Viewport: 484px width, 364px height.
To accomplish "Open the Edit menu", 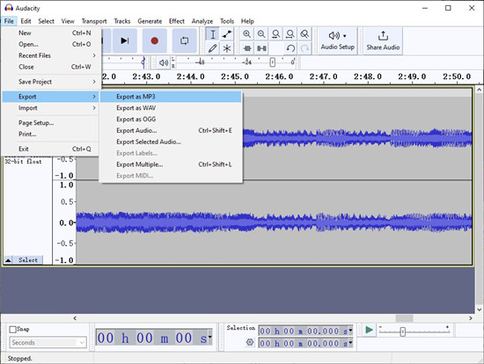I will [26, 21].
